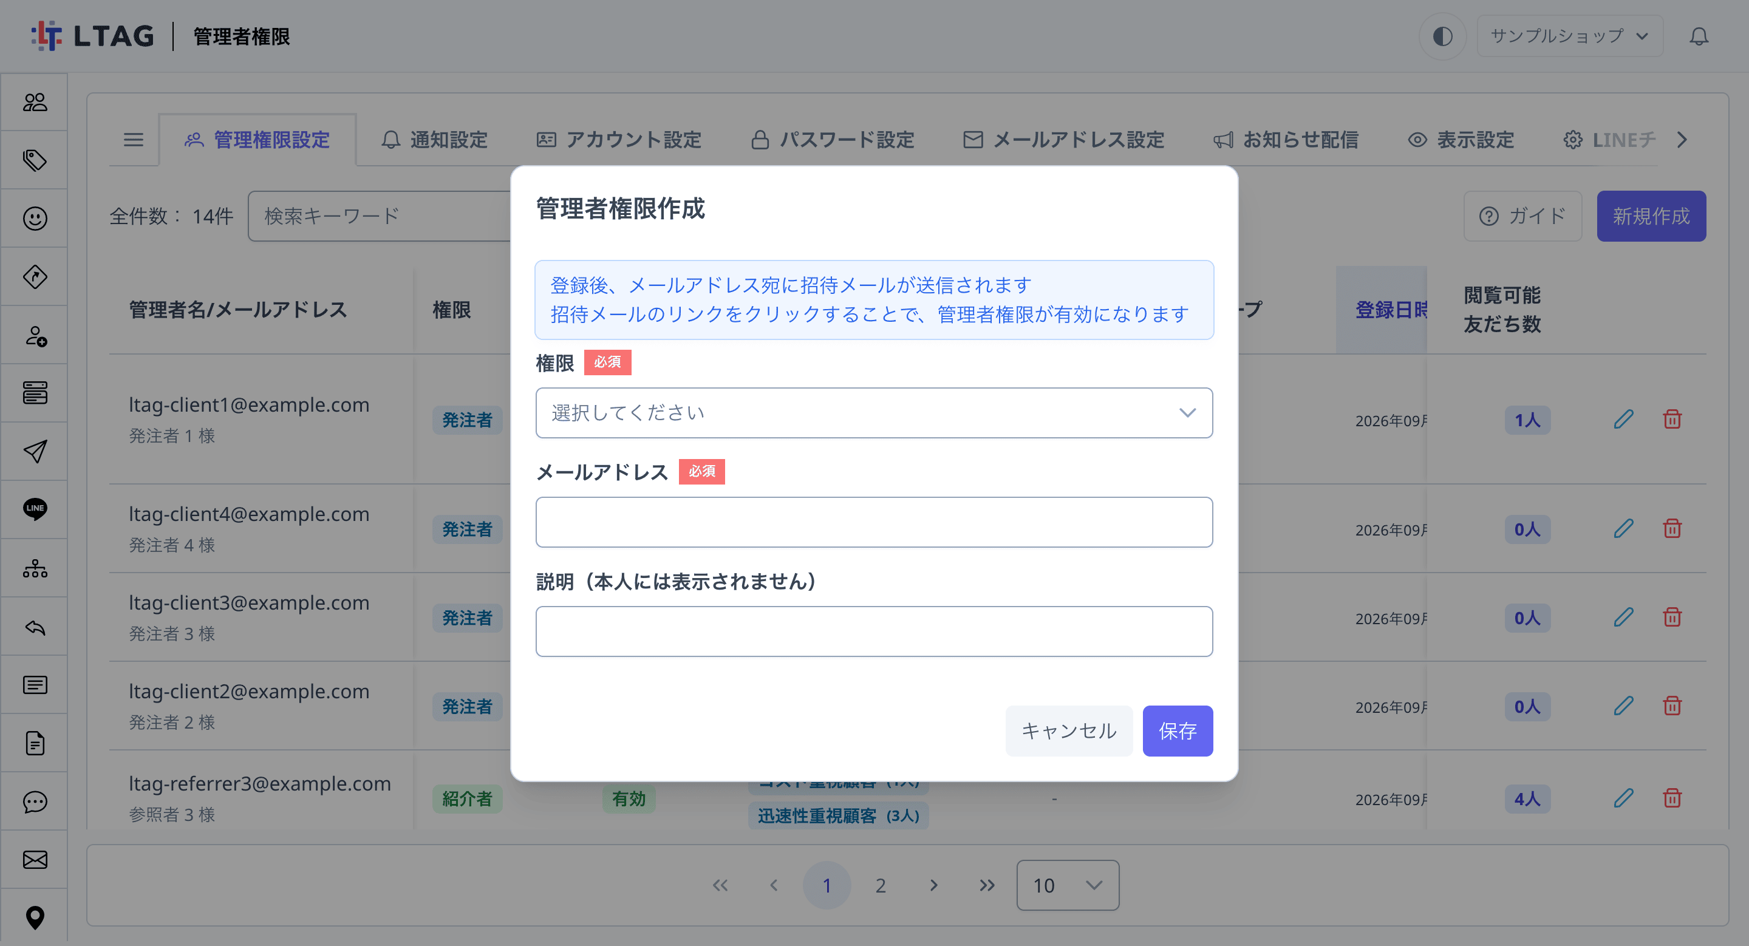
Task: Switch to メールアドレス設定 tab
Action: coord(1064,140)
